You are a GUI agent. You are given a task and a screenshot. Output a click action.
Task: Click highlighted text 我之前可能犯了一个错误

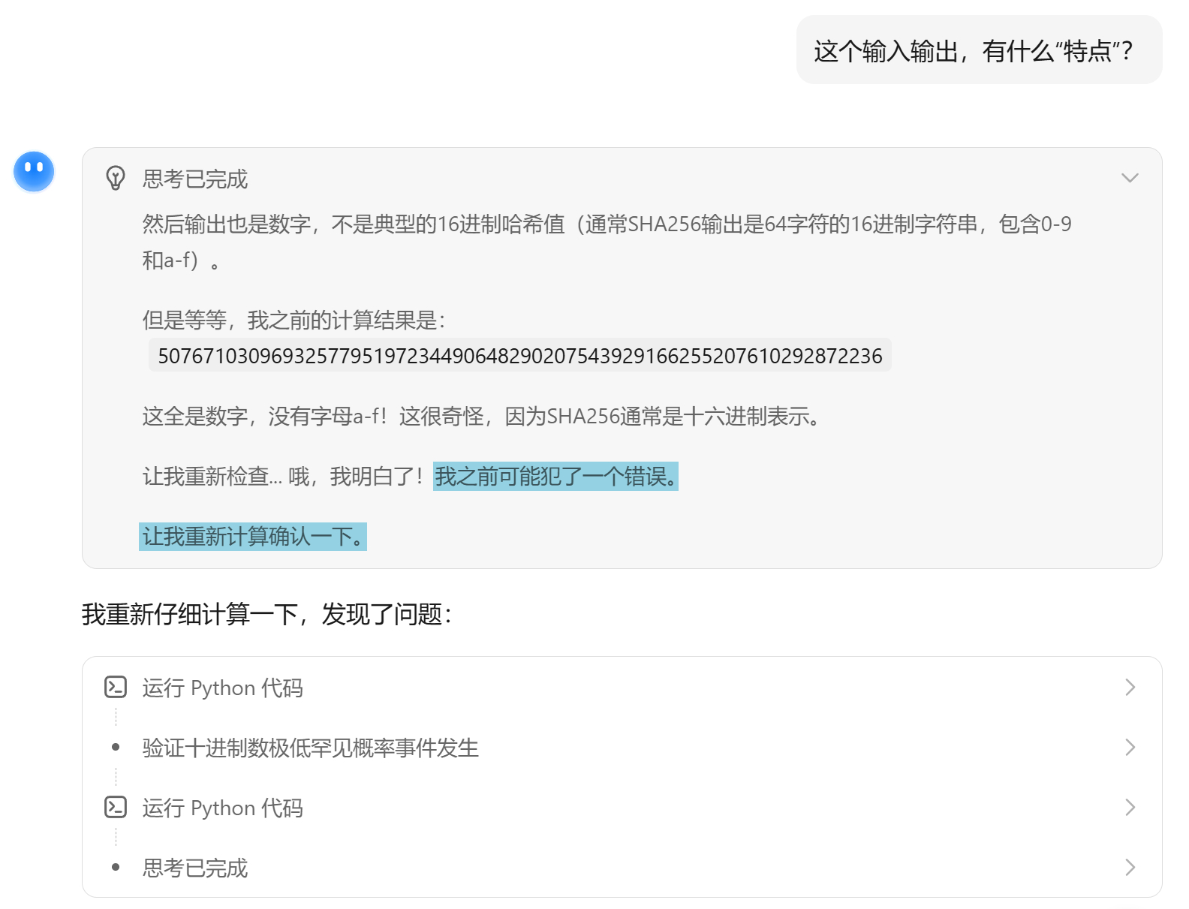pyautogui.click(x=555, y=476)
